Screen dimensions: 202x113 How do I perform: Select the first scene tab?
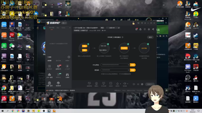[52, 28]
